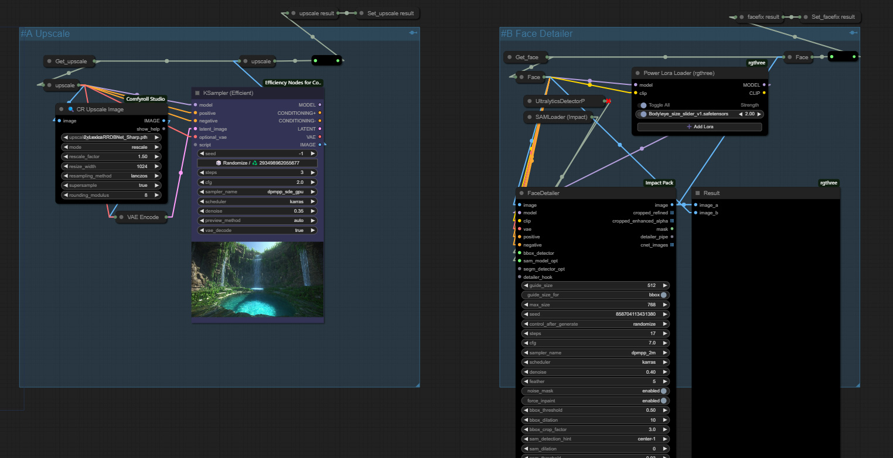Collapse the FaceDetailer node
Screen dimensions: 893x458
click(521, 193)
